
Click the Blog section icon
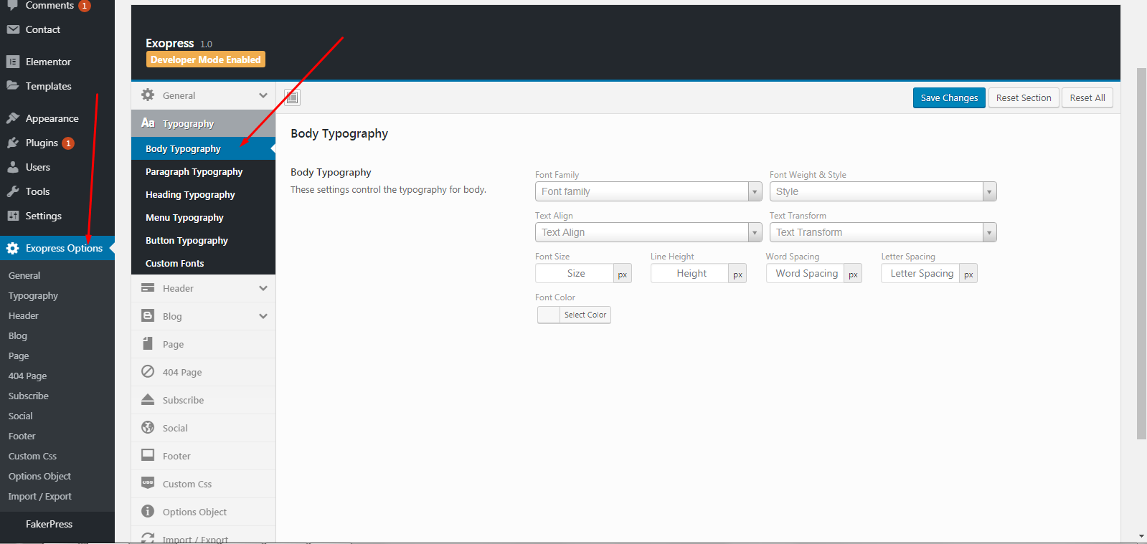coord(148,316)
